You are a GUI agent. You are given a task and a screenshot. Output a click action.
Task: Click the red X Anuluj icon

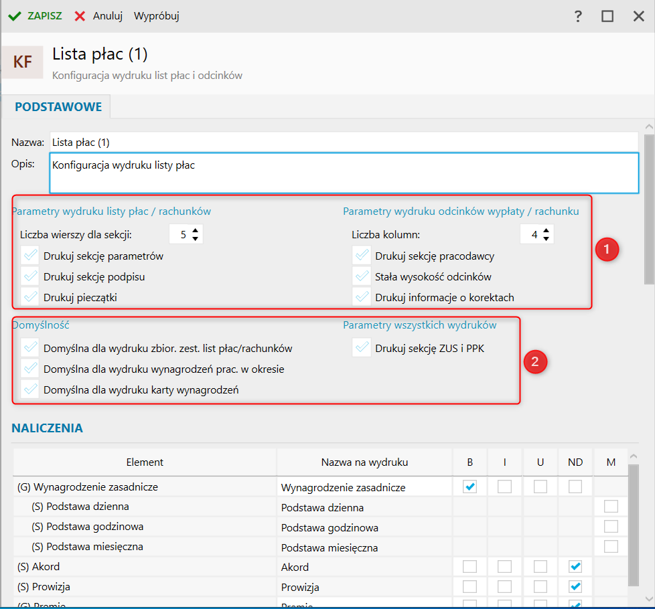click(x=80, y=15)
